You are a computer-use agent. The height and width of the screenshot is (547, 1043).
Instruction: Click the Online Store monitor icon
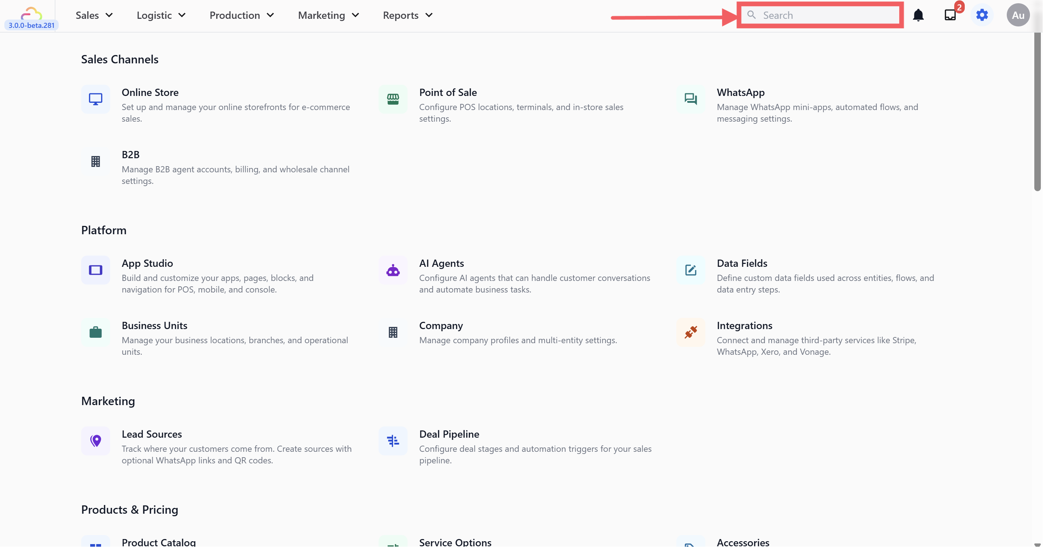(x=96, y=99)
